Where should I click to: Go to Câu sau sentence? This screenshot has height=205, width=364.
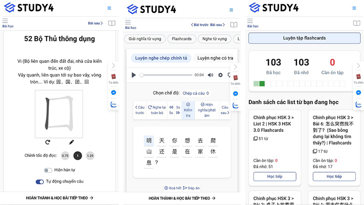click(x=224, y=110)
